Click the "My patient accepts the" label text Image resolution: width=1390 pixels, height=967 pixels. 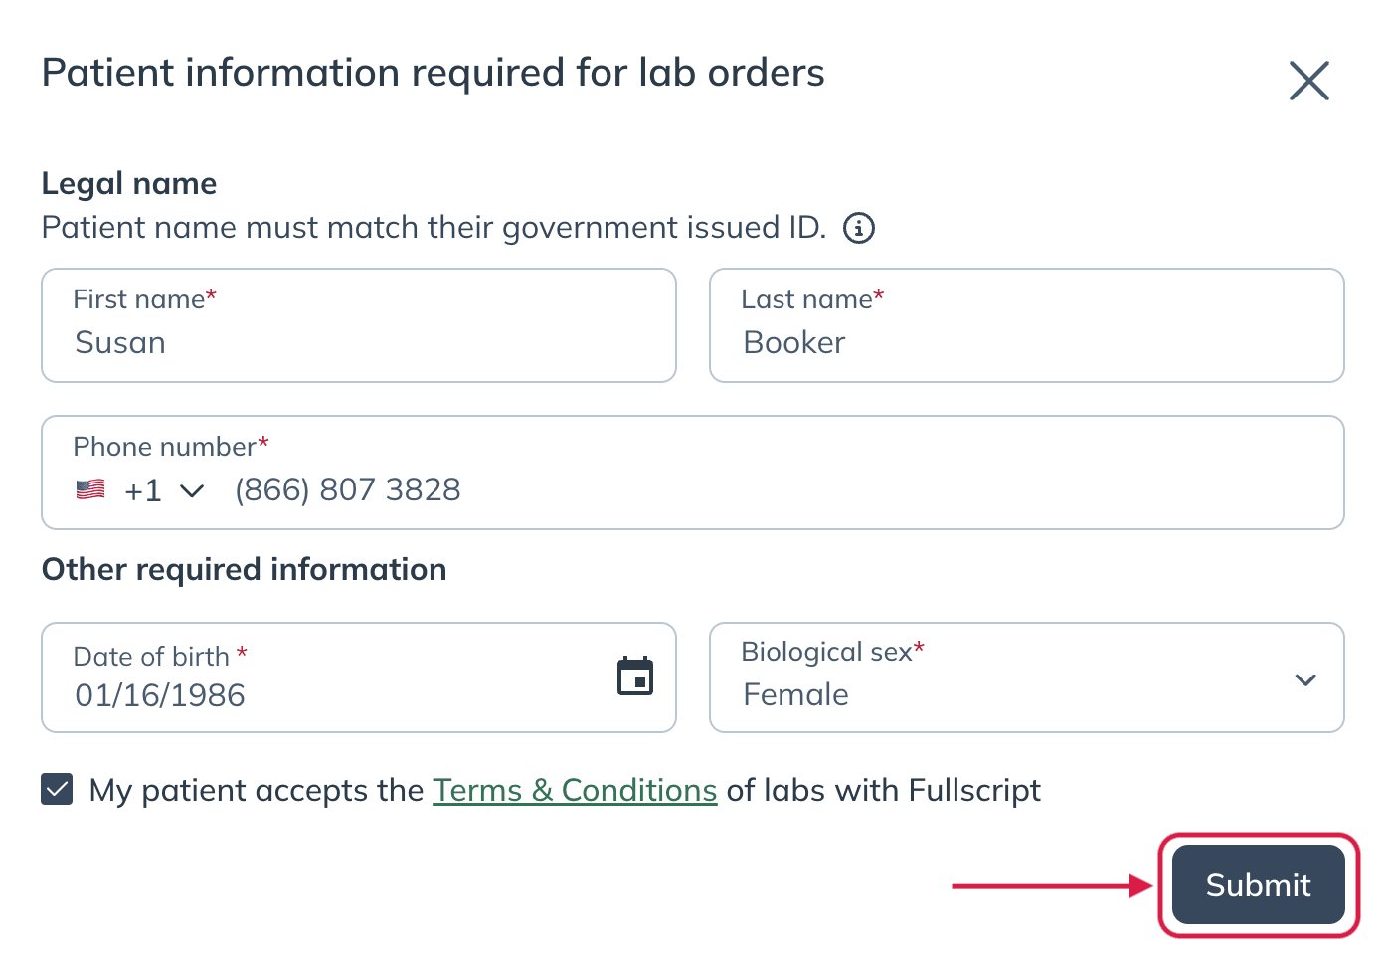point(257,790)
